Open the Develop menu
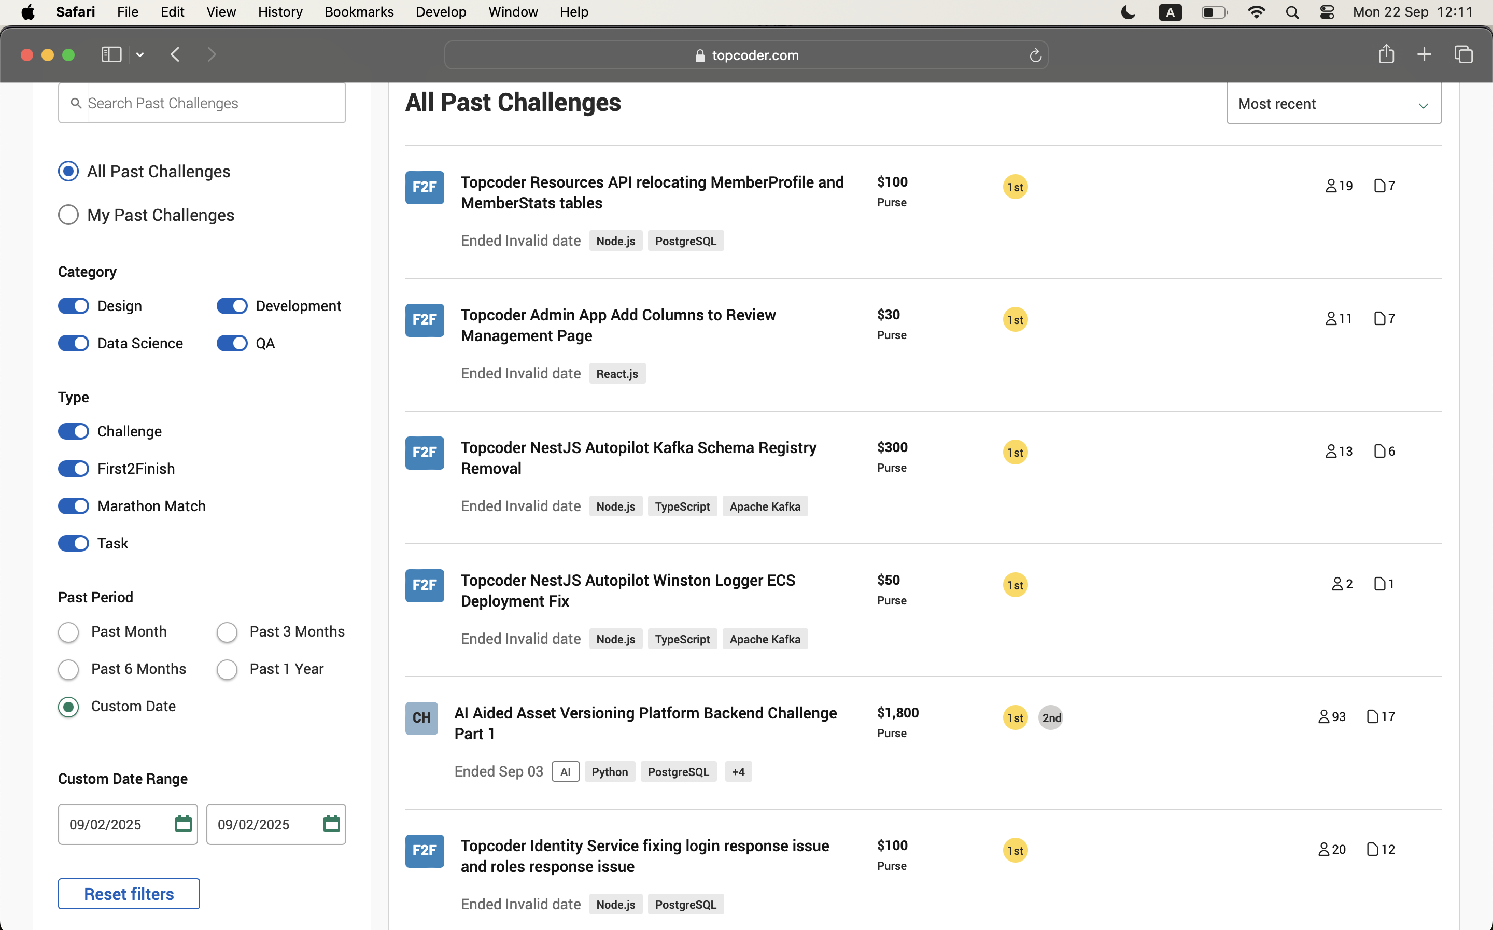Screen dimensions: 1493x930 coord(440,12)
